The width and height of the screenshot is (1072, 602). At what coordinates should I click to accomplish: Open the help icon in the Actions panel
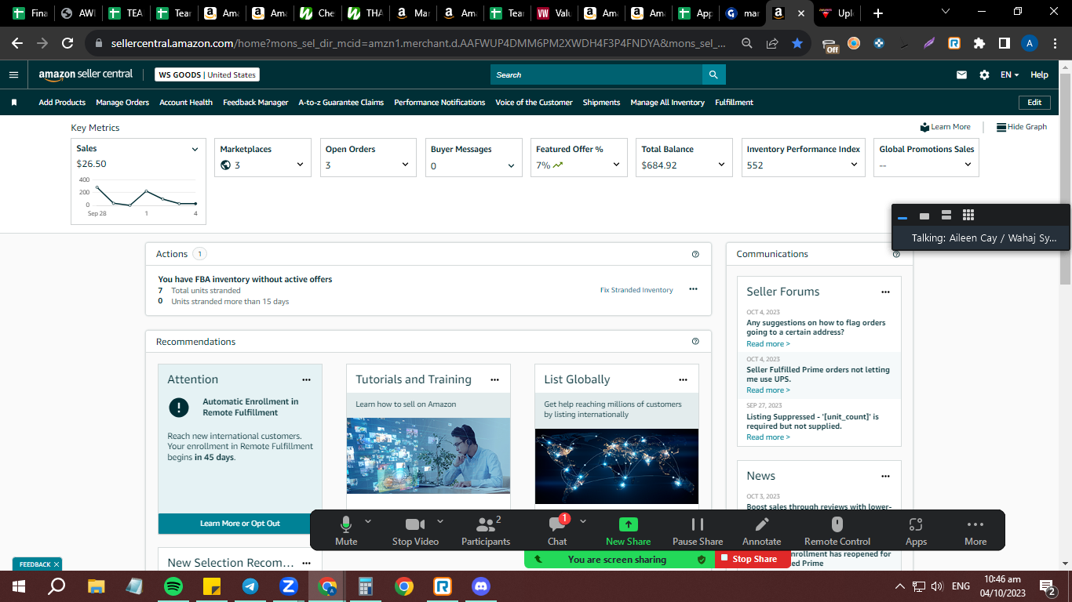pyautogui.click(x=695, y=254)
